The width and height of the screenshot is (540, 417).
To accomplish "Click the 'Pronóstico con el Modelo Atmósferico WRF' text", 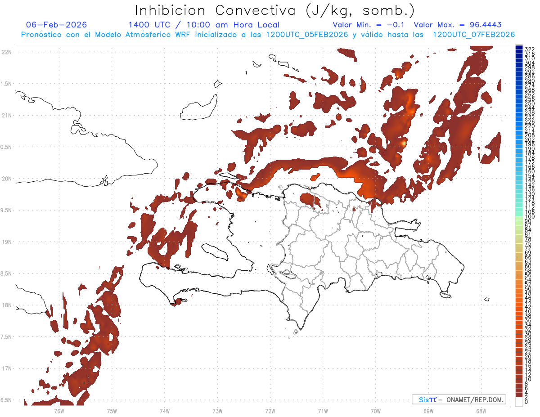I will [106, 35].
